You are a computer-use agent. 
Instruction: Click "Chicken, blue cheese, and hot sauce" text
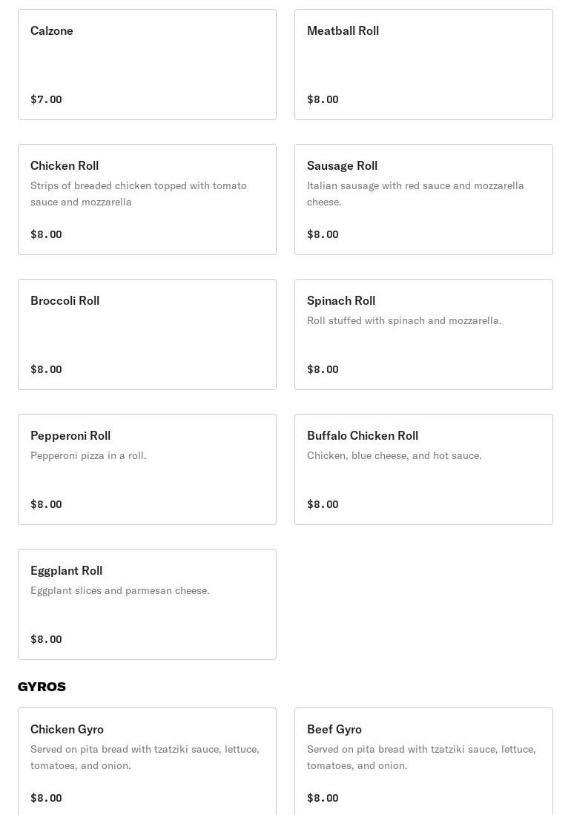(395, 455)
